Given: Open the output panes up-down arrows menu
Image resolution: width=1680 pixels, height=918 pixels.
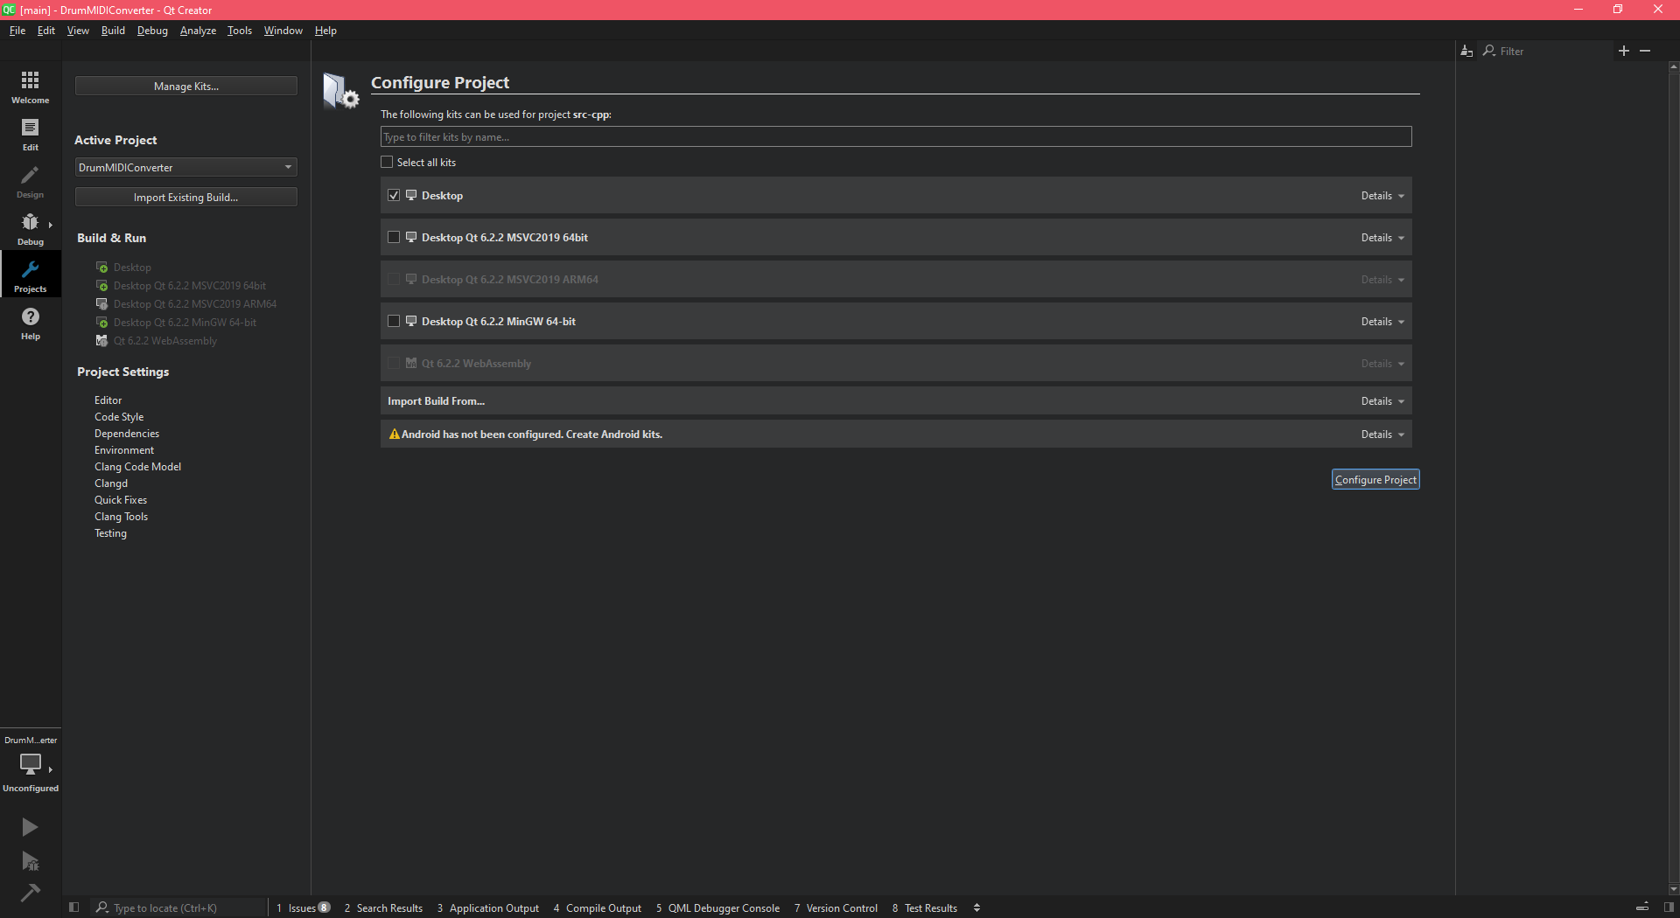Looking at the screenshot, I should 976,908.
